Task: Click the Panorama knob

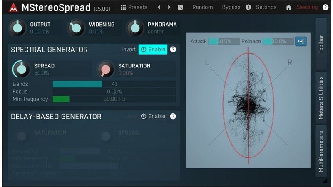Action: [x=135, y=28]
